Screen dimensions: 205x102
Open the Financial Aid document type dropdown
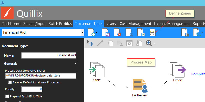point(83,32)
